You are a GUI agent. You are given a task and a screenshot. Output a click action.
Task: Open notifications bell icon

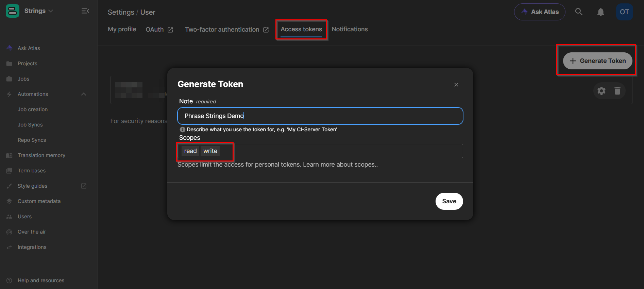click(601, 12)
